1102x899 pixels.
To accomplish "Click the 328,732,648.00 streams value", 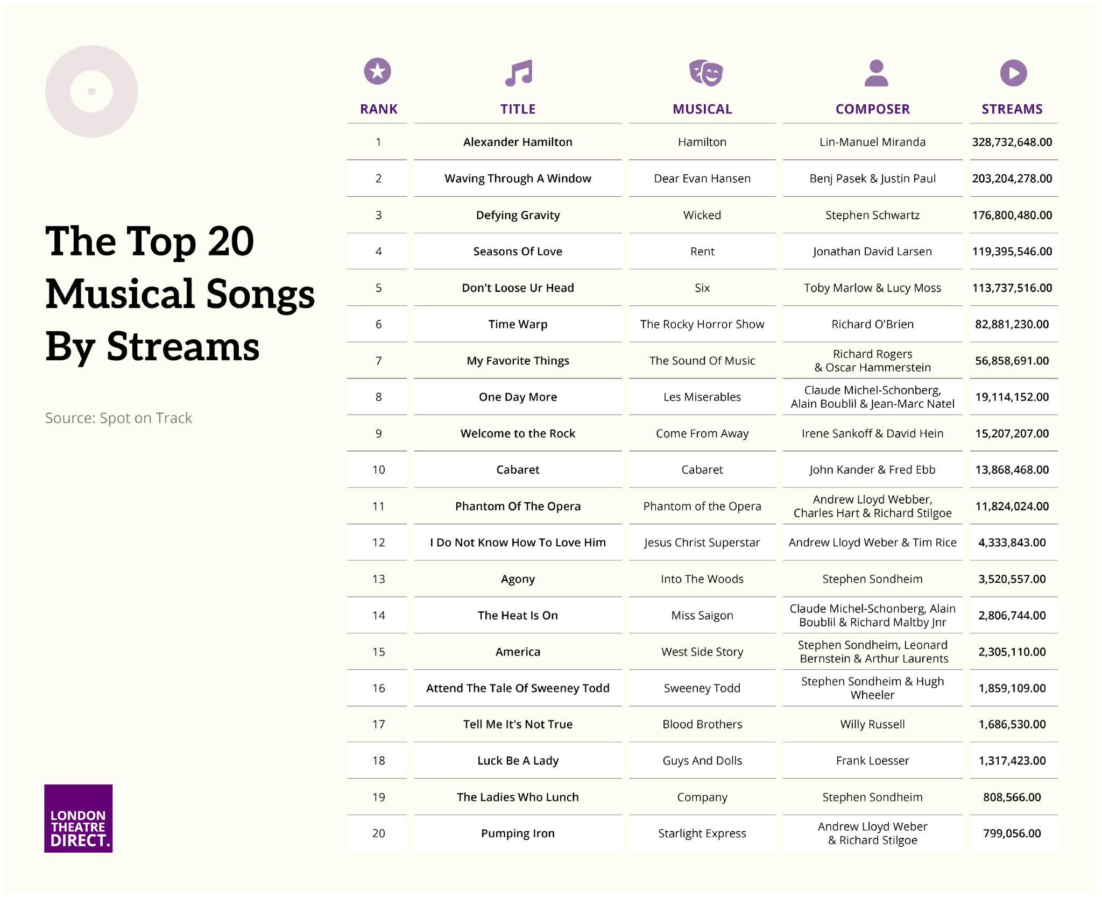I will 1012,142.
